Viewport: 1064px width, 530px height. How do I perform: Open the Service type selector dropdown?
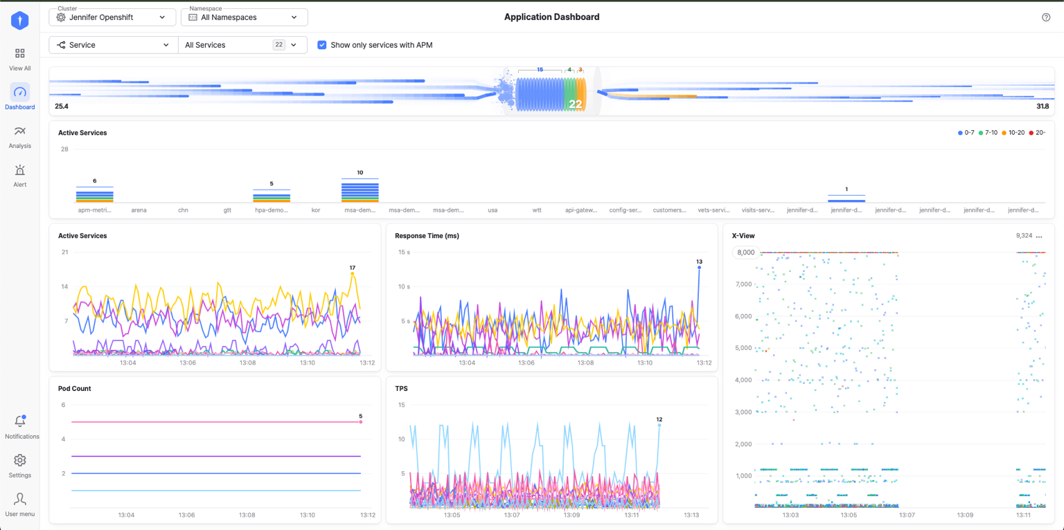(114, 45)
